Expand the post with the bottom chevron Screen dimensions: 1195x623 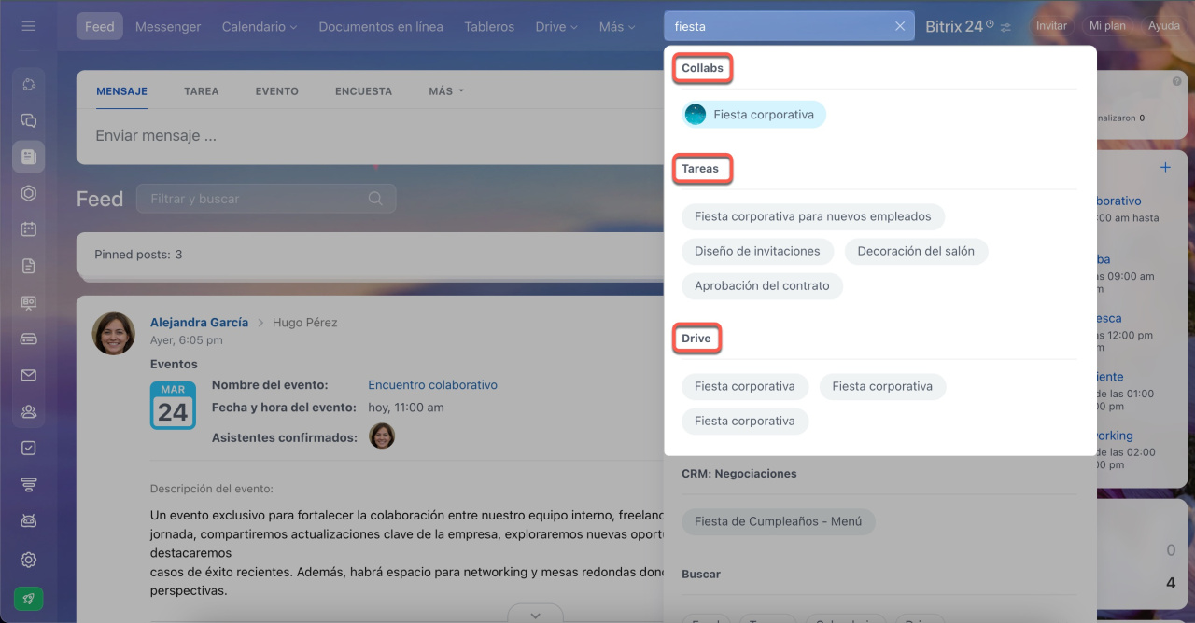[536, 615]
